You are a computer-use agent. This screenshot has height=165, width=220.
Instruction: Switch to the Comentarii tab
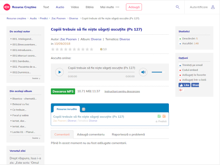click(62, 135)
